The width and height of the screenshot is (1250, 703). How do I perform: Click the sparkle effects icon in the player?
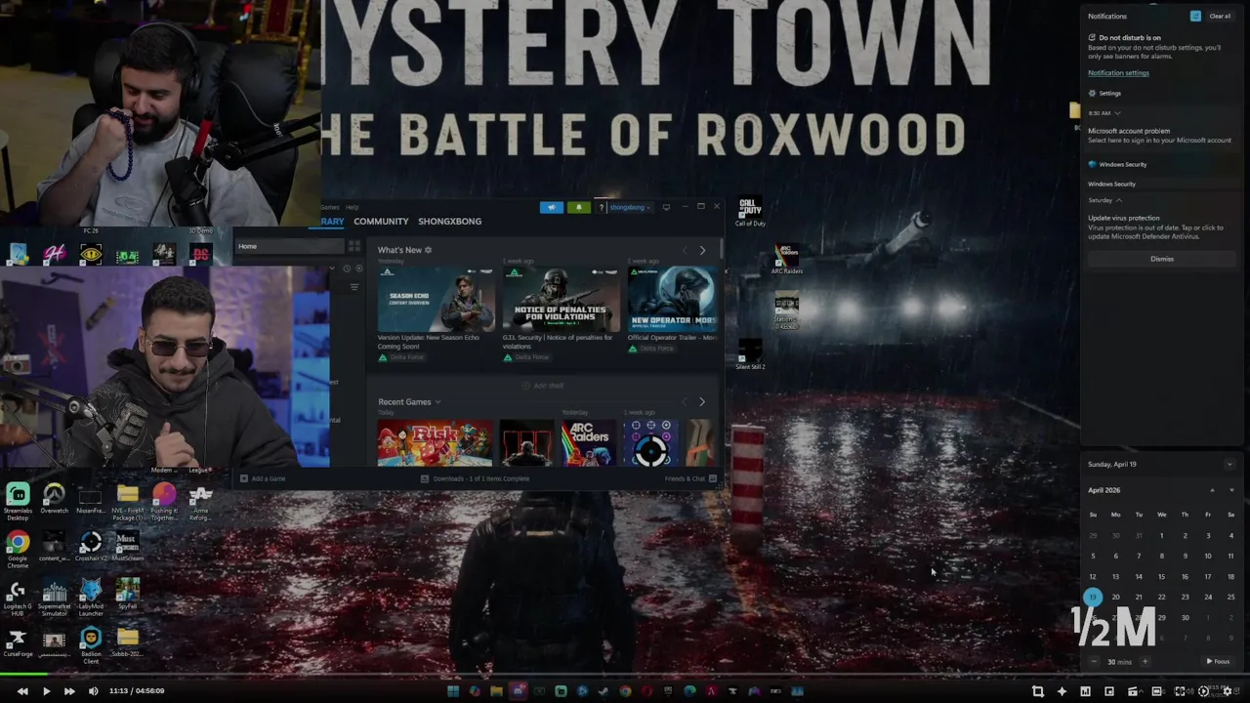[1062, 691]
